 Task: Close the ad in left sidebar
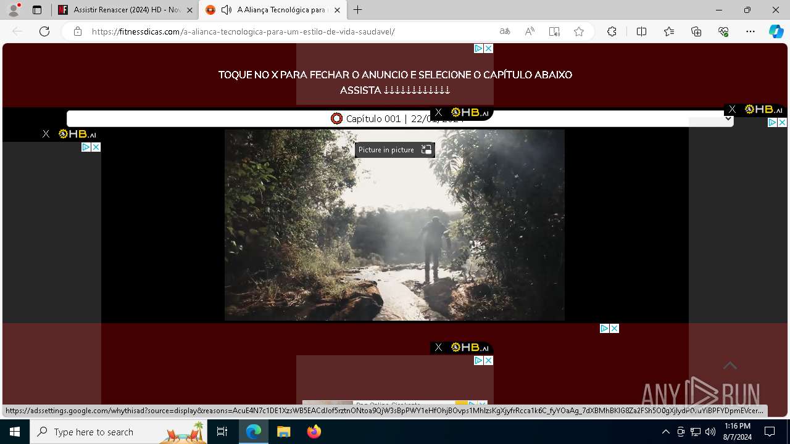pos(96,147)
